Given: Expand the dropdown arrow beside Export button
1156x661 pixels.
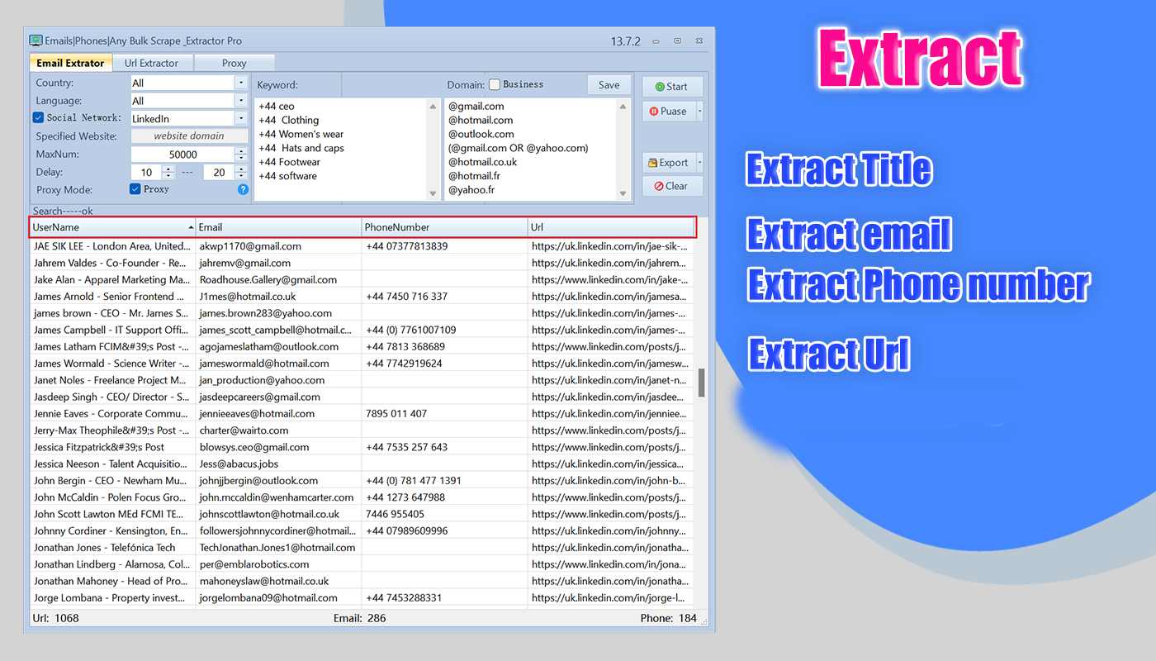Looking at the screenshot, I should [700, 163].
